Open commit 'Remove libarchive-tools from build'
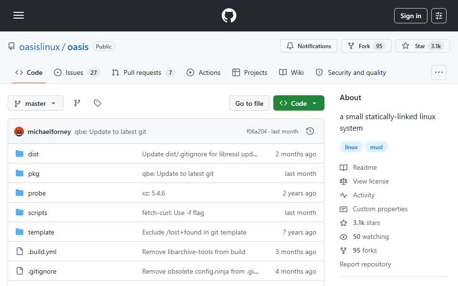 click(x=194, y=252)
